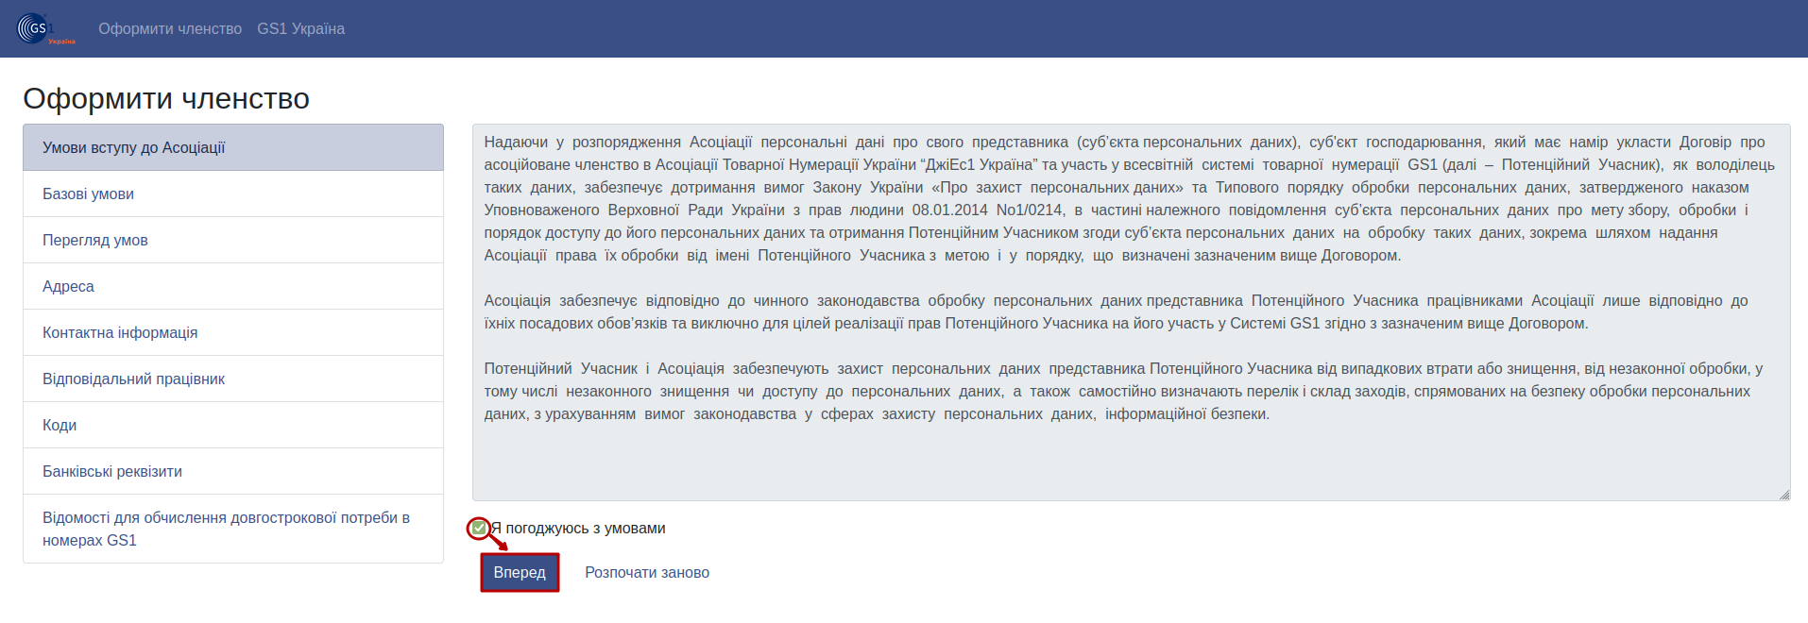This screenshot has width=1808, height=623.
Task: Click the 'Вперед' button
Action: coord(520,572)
